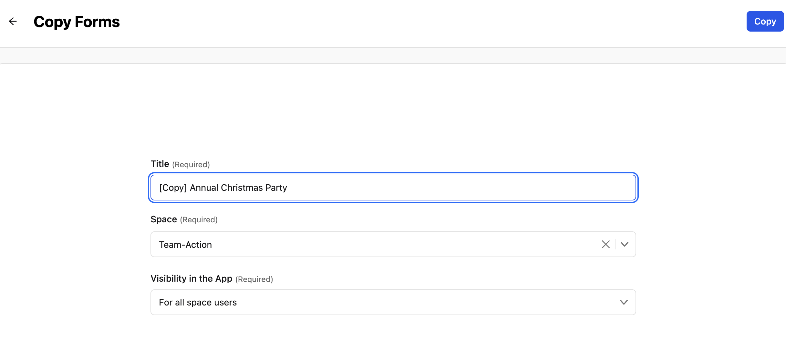Click empty area right of Title text
Image resolution: width=786 pixels, height=339 pixels.
459,188
